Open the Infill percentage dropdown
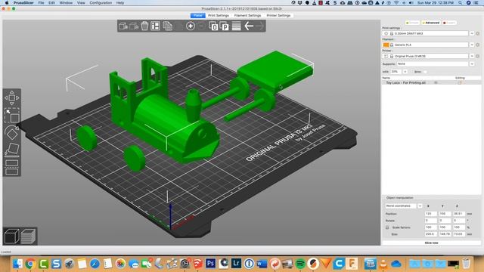 405,72
